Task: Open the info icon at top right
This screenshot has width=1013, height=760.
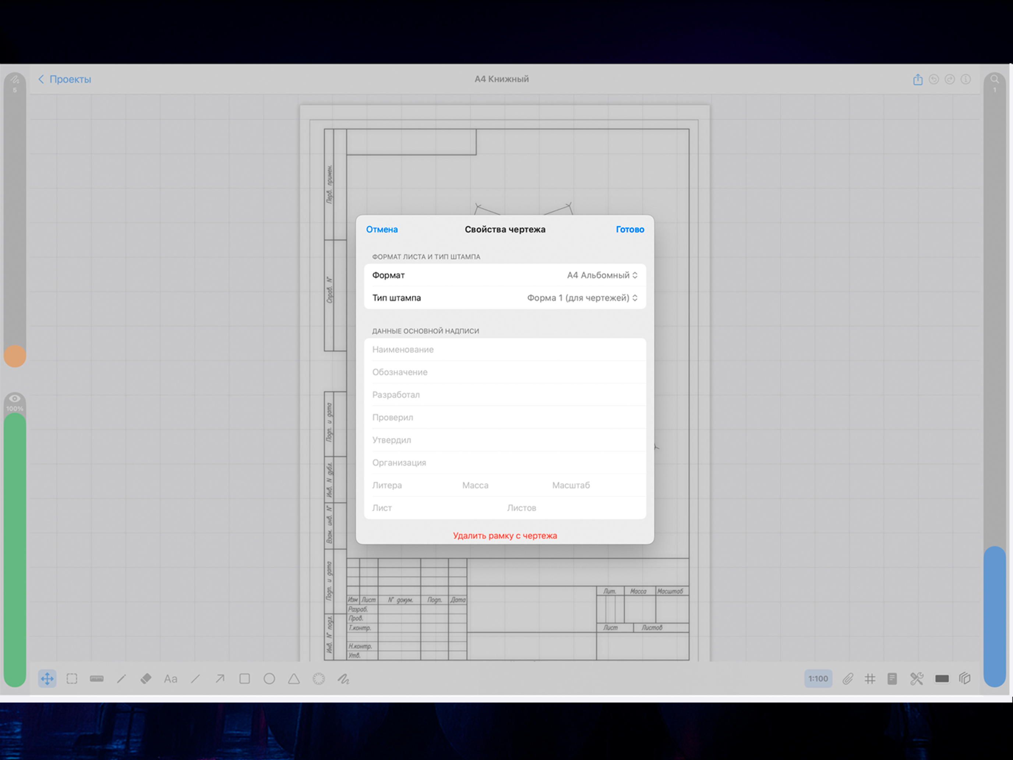Action: click(966, 79)
